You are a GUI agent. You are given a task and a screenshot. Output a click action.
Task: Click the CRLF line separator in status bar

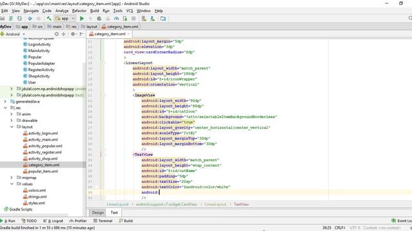(x=340, y=228)
